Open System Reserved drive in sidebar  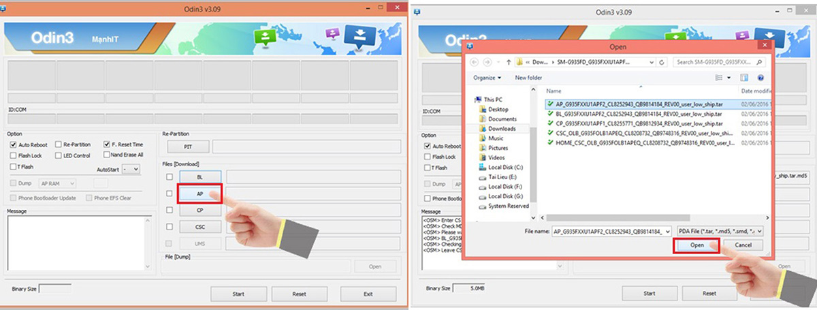504,206
